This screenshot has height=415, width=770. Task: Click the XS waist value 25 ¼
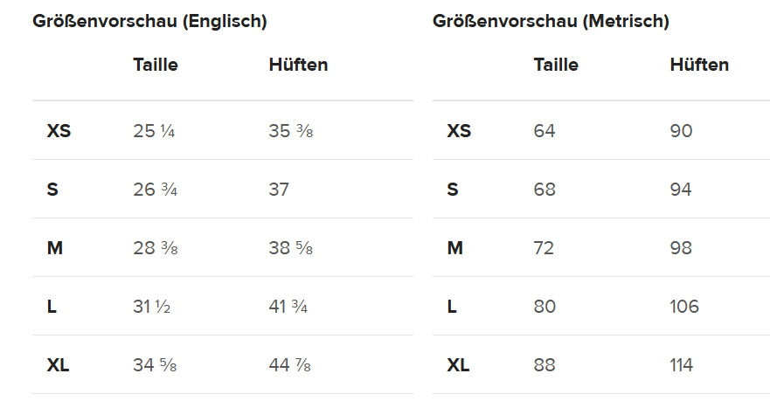(154, 131)
